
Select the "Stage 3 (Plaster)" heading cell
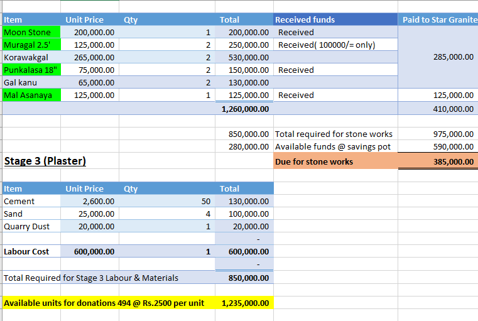tap(45, 161)
